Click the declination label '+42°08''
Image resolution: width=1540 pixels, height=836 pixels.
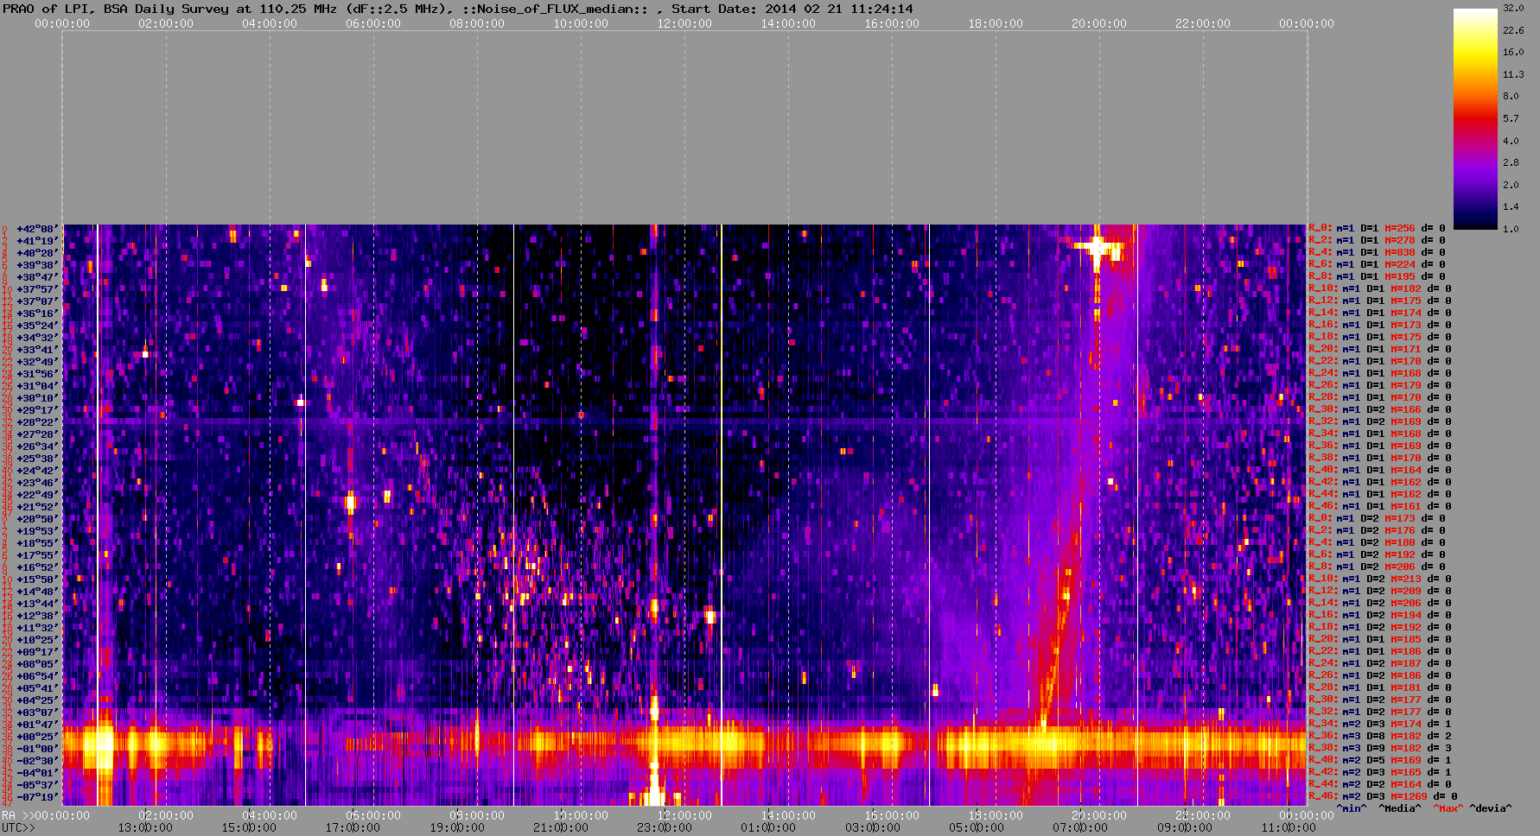(37, 229)
